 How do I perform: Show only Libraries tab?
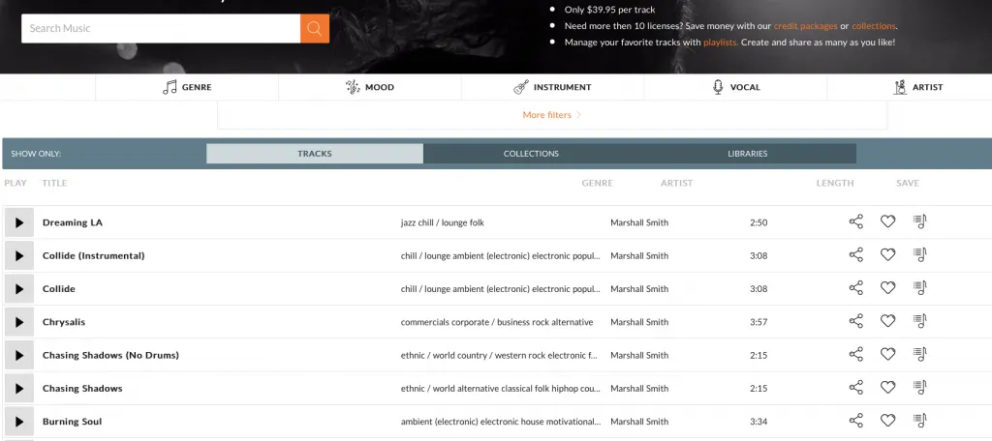pyautogui.click(x=748, y=154)
